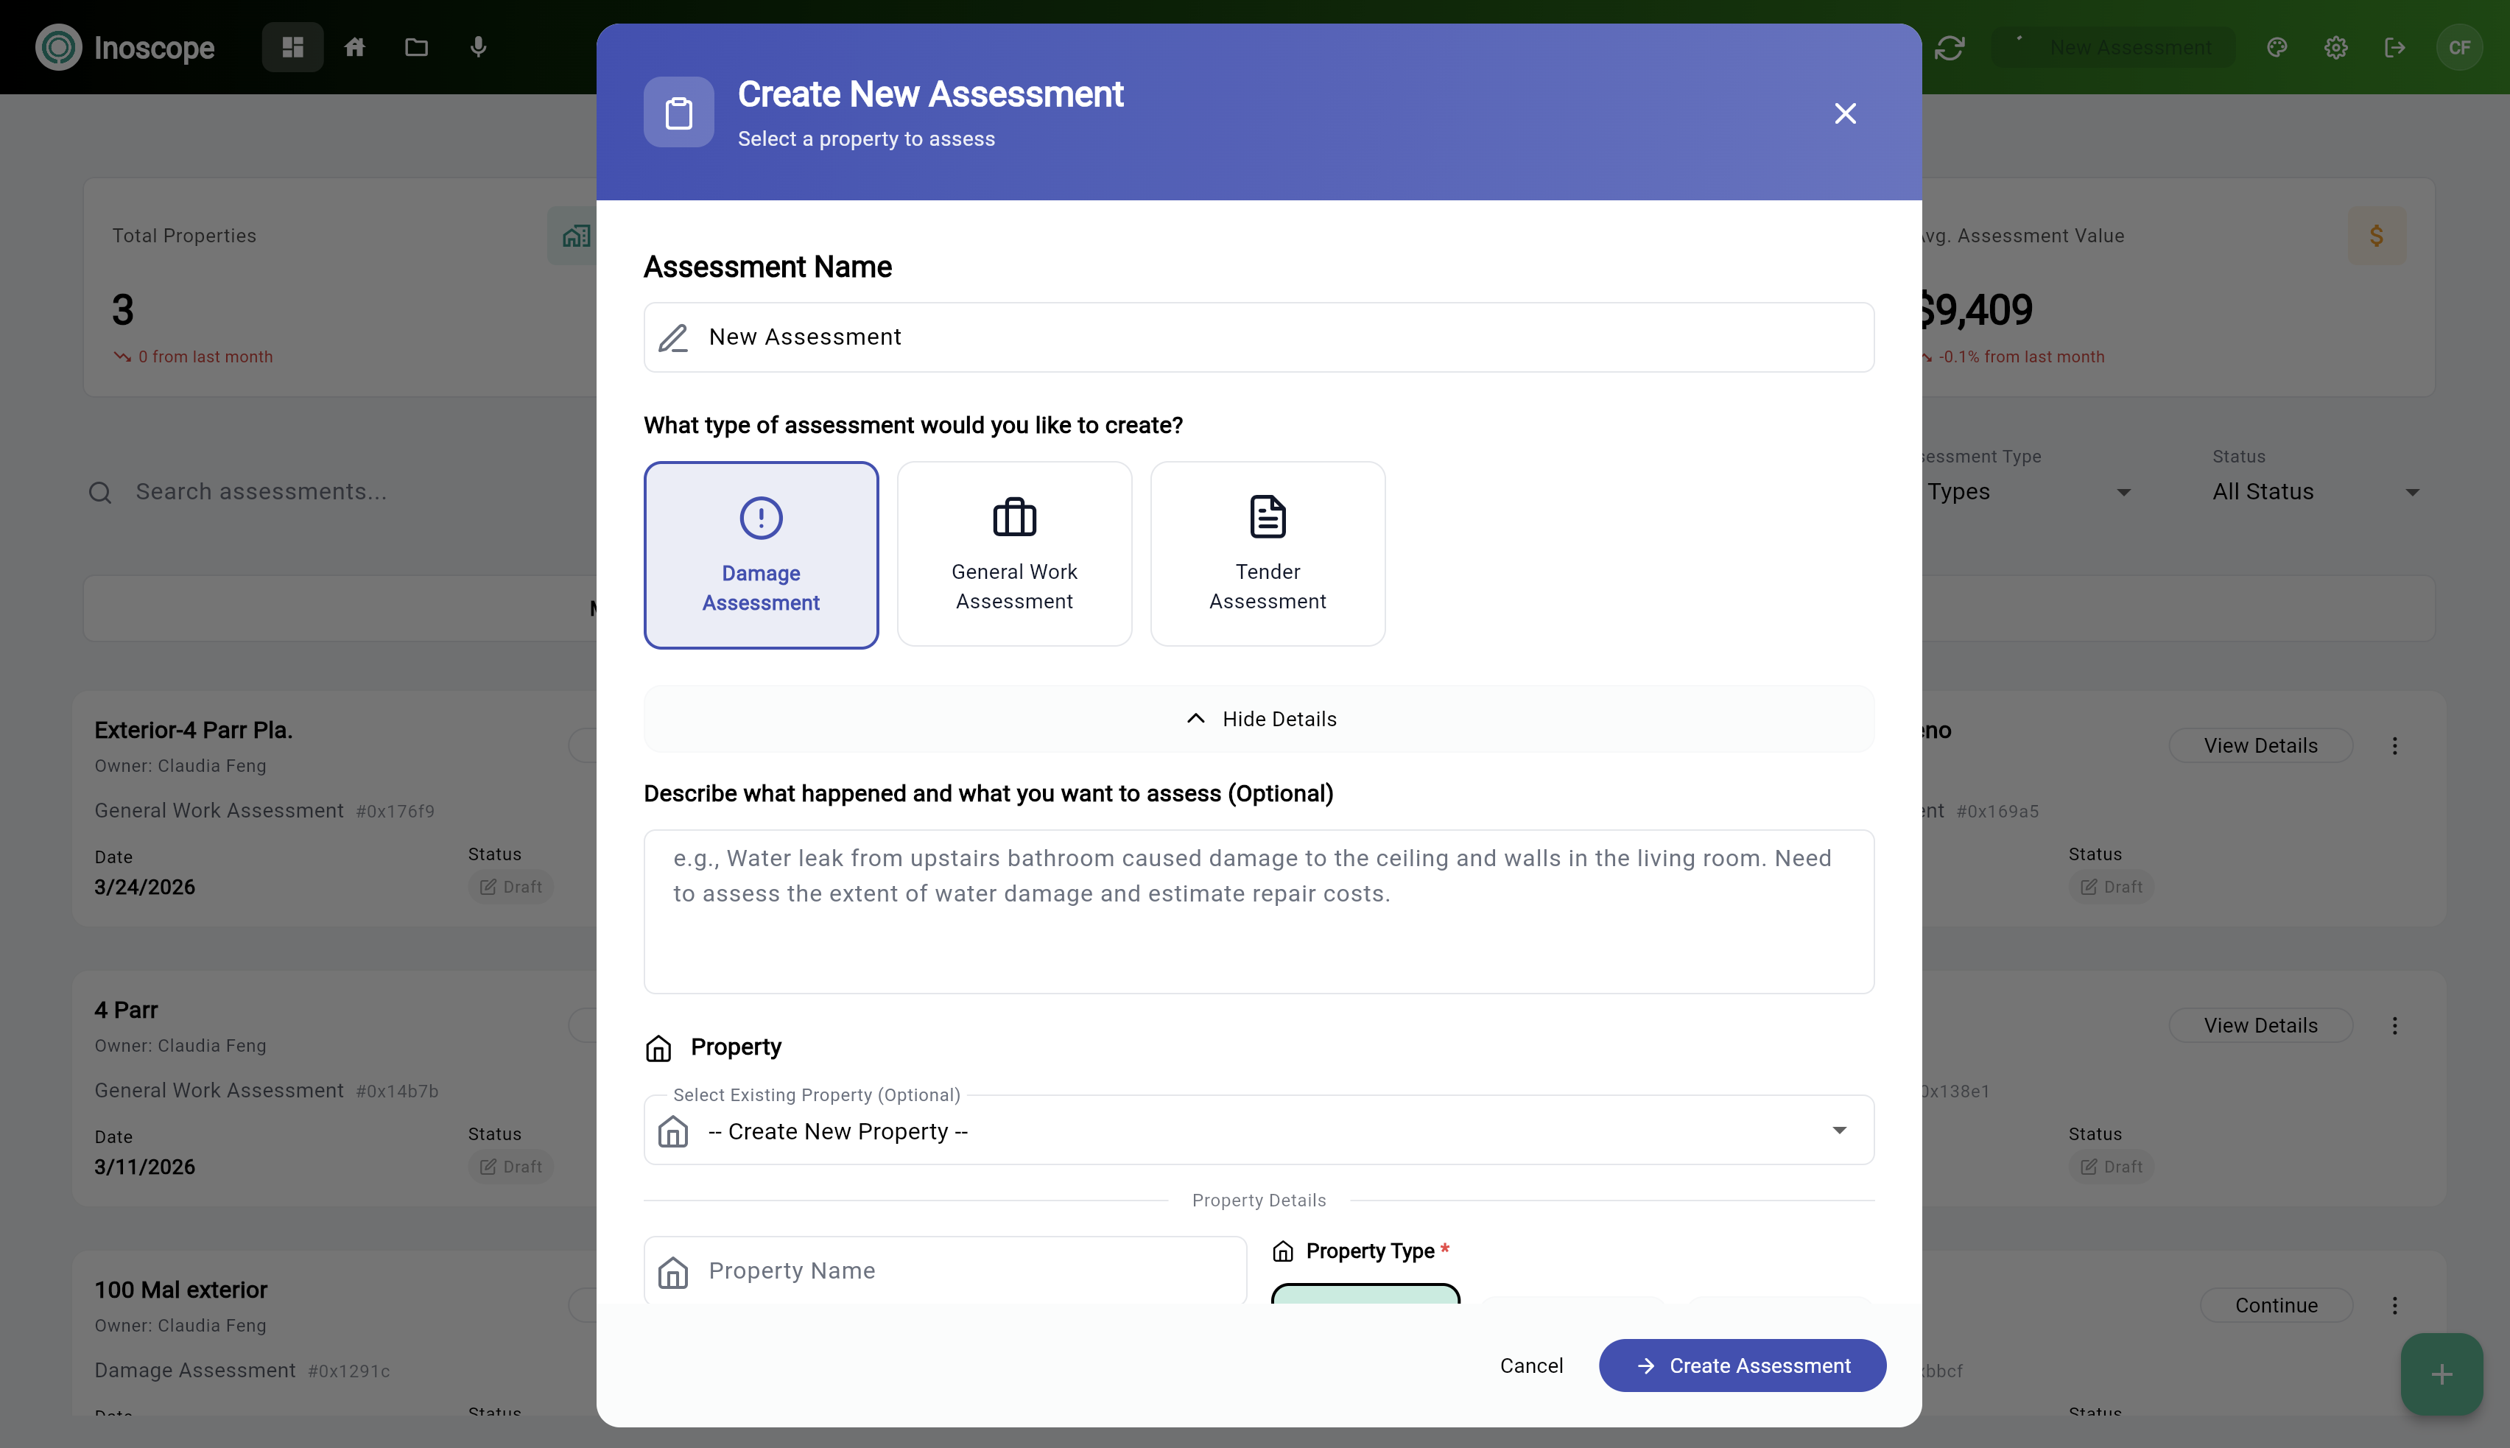The image size is (2510, 1448).
Task: Select the Damage Assessment type
Action: (760, 555)
